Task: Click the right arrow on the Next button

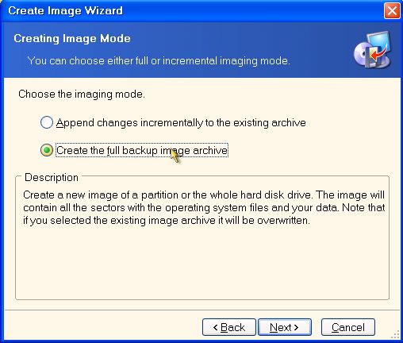Action: 296,328
